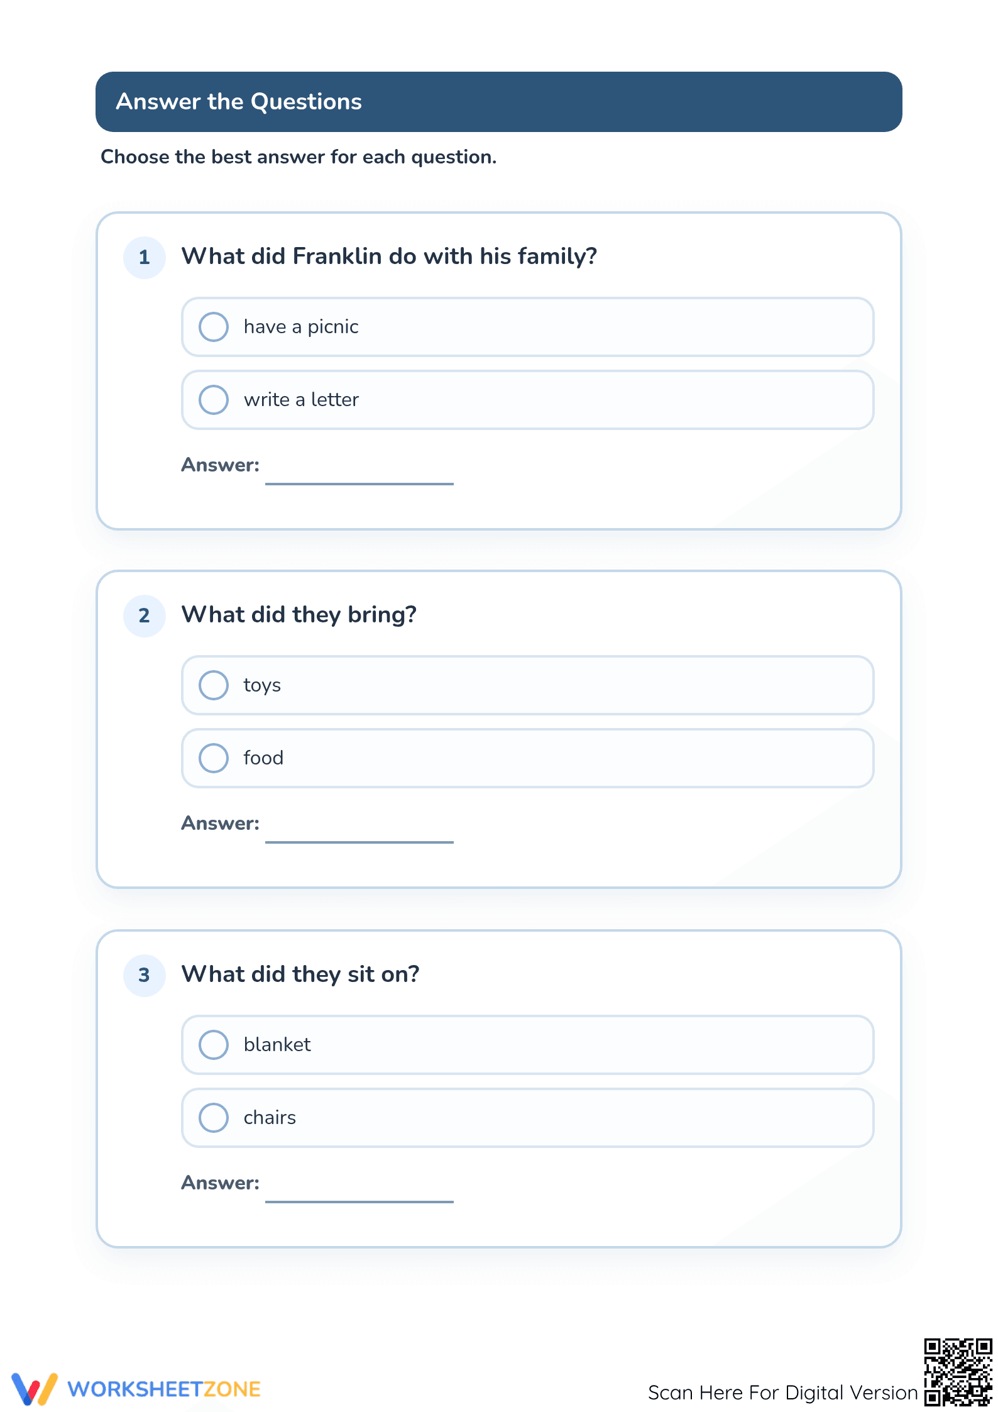Choose the 'food' radio option
This screenshot has width=998, height=1412.
214,758
